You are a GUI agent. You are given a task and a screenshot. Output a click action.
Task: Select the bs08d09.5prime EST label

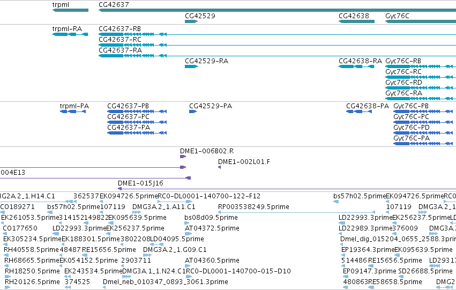coord(211,218)
